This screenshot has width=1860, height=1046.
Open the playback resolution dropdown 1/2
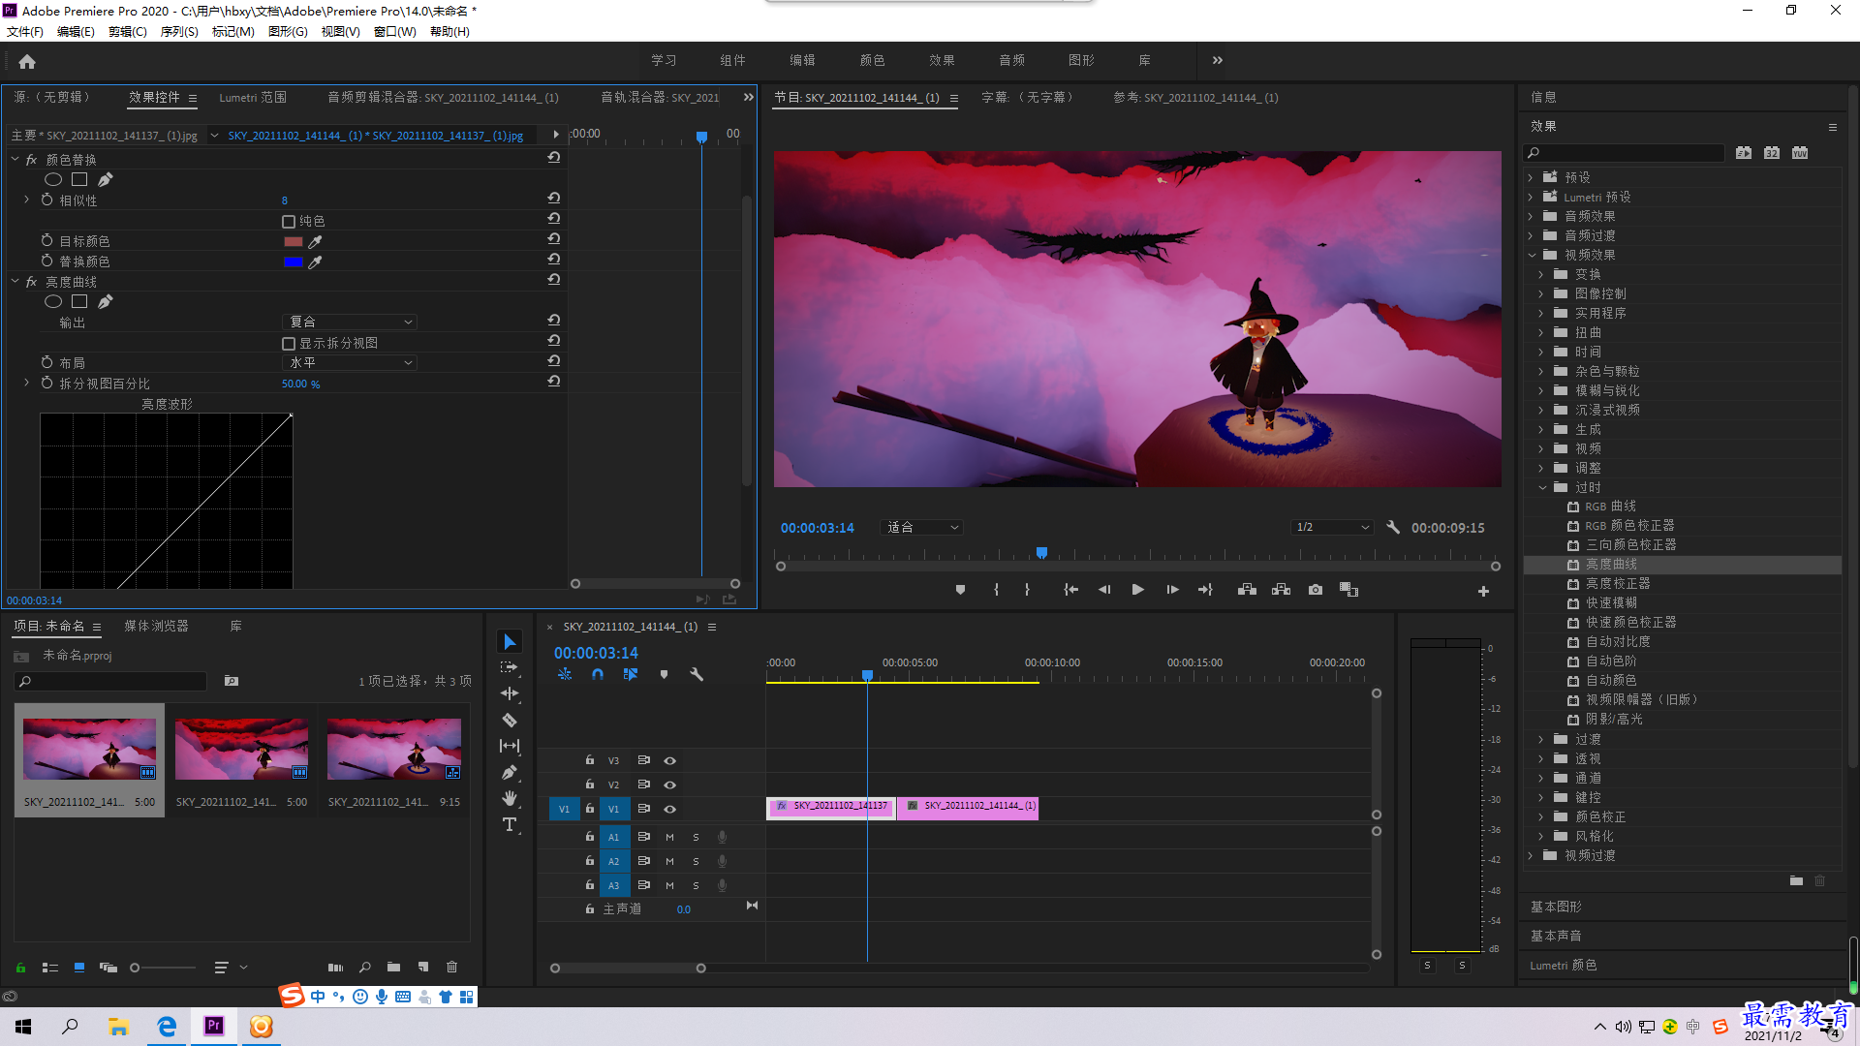coord(1333,528)
